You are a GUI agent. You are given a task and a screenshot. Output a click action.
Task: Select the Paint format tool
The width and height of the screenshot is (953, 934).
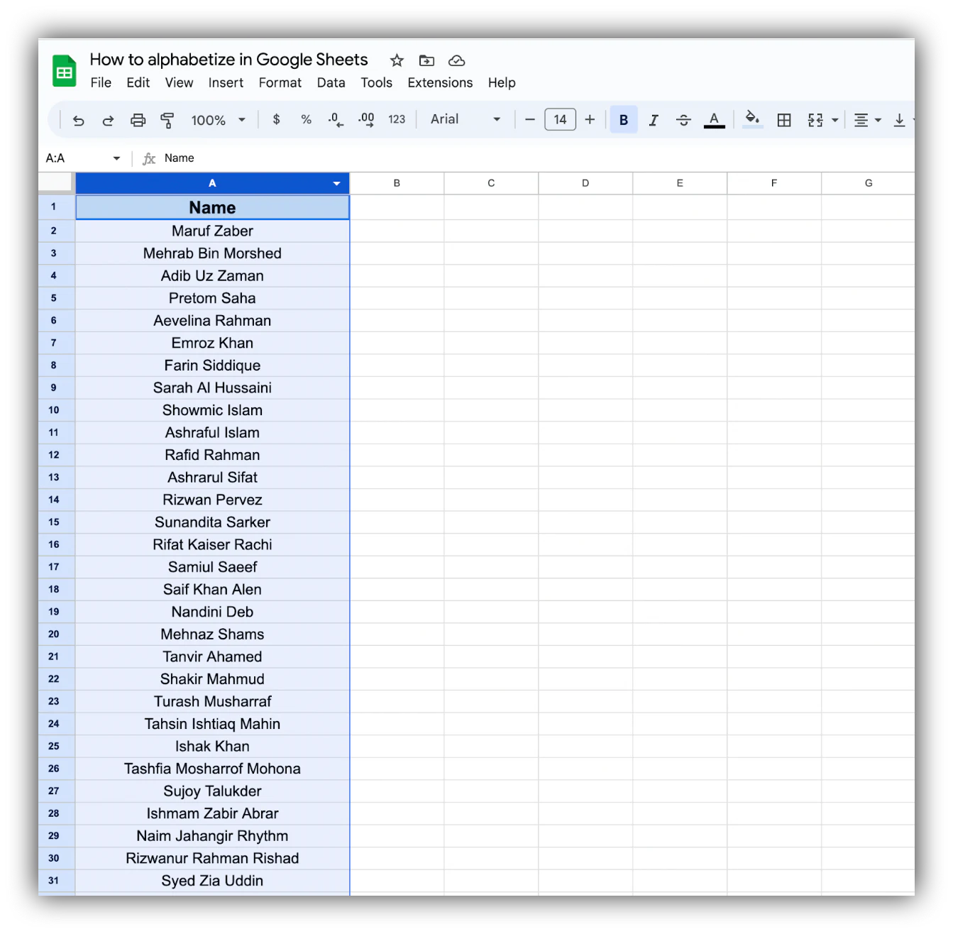tap(167, 120)
